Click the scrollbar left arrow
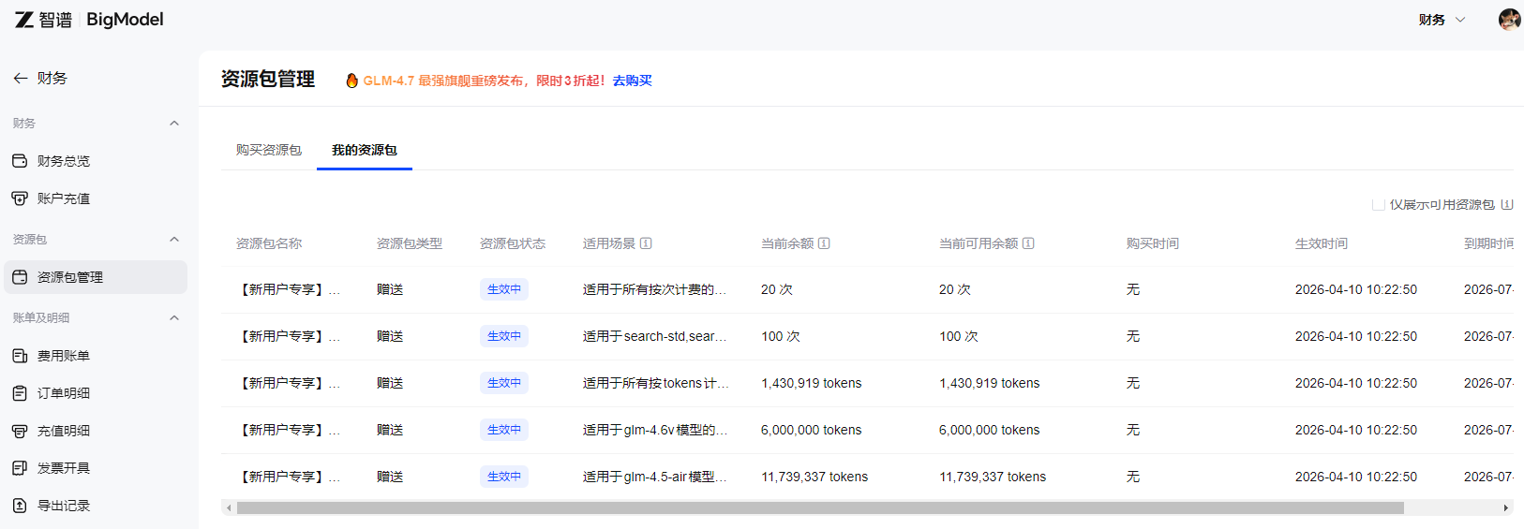1524x529 pixels. [x=229, y=508]
